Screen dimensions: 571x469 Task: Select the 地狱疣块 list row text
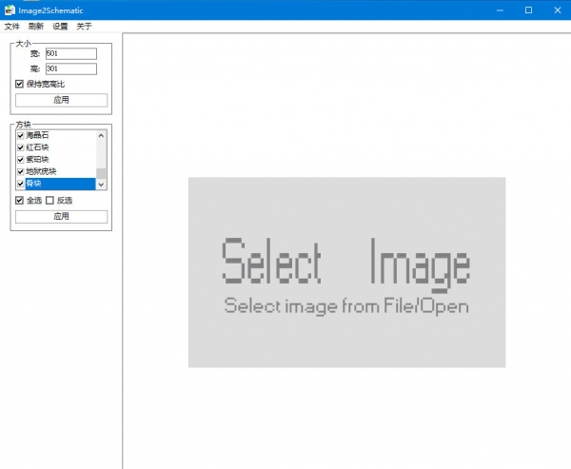click(x=41, y=171)
